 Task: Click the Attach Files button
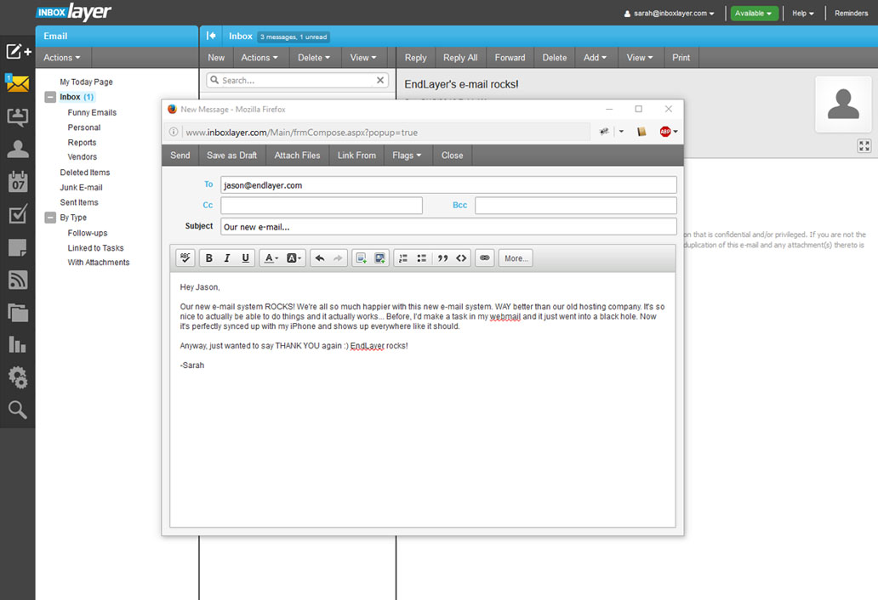point(297,156)
